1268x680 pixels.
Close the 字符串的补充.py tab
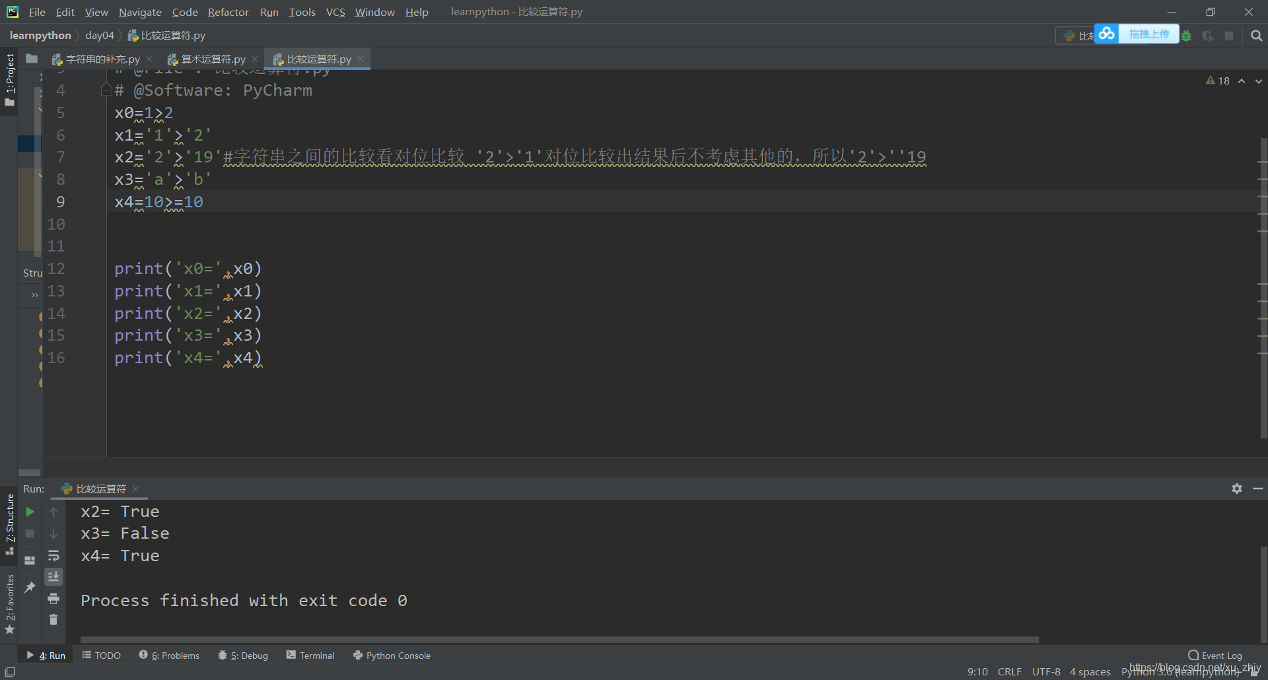click(149, 59)
